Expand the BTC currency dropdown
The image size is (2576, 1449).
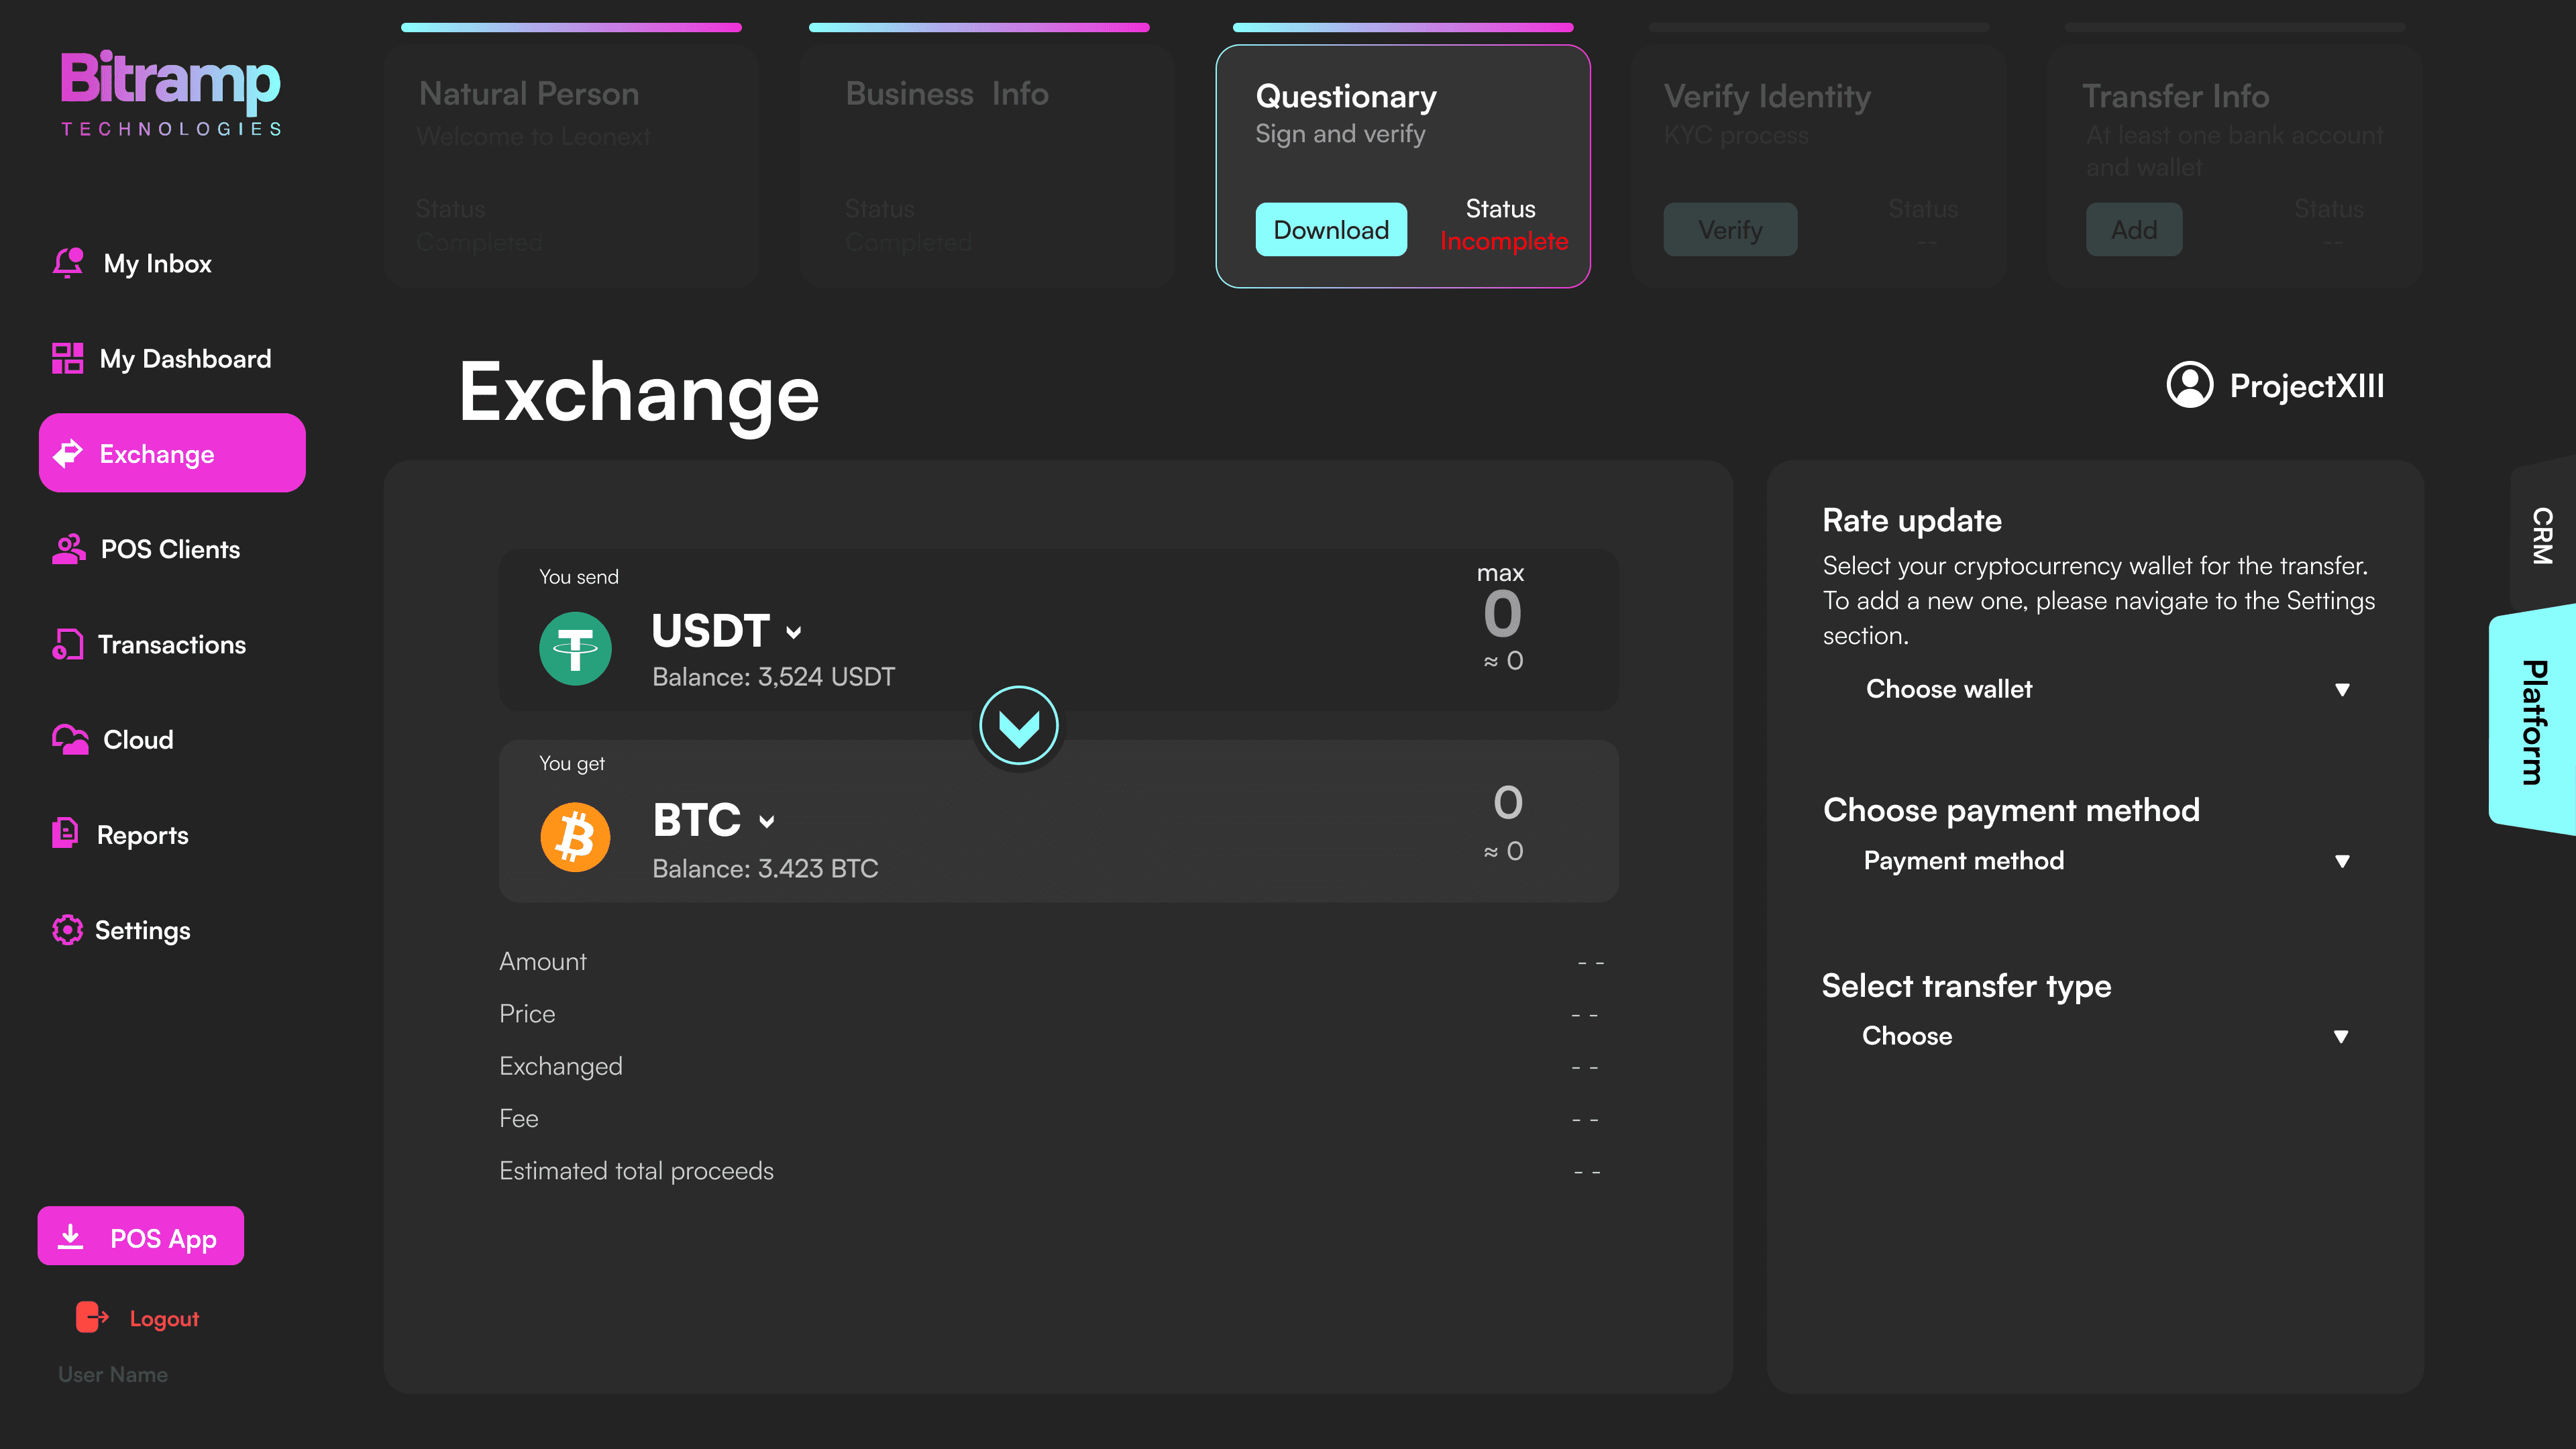(x=766, y=821)
